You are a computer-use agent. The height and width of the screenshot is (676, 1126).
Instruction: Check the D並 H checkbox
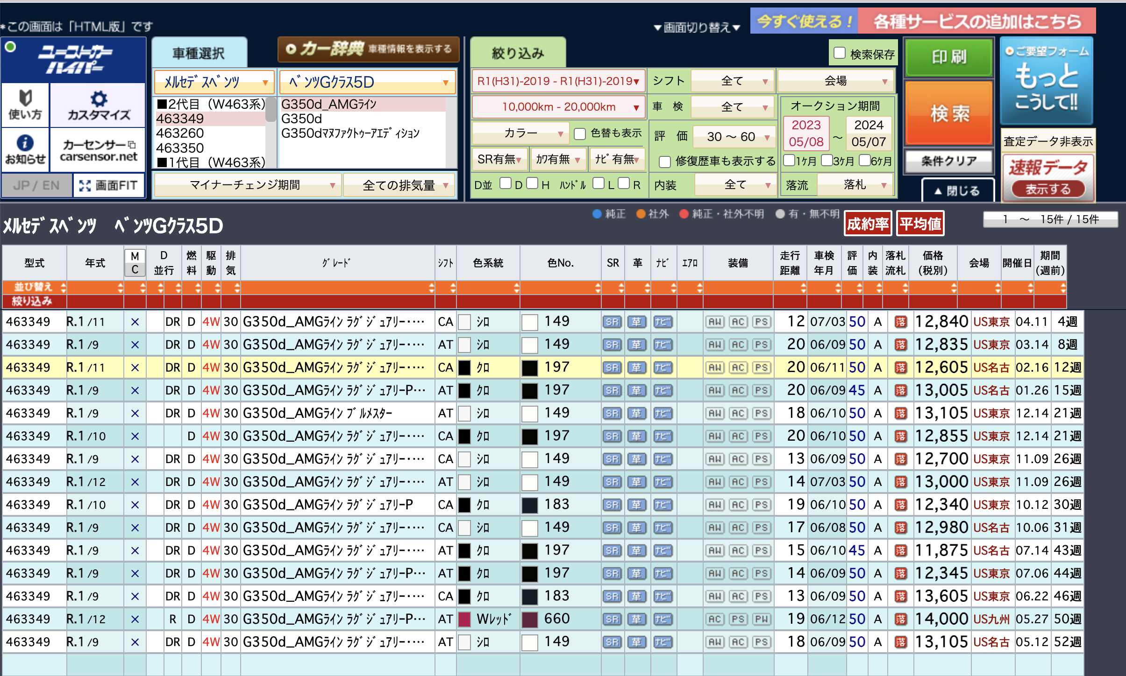(x=532, y=183)
